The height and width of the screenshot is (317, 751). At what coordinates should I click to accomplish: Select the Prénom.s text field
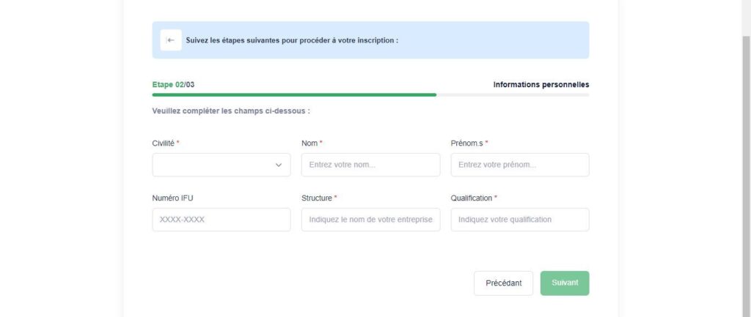pos(520,165)
